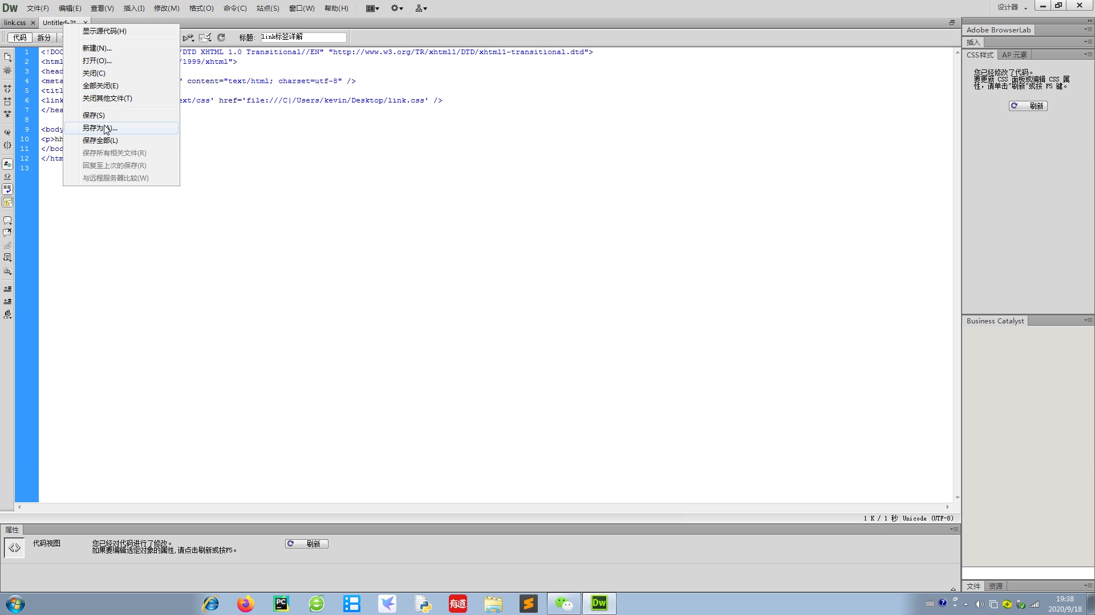Open visual aids icon in document toolbar
The height and width of the screenshot is (615, 1095).
205,38
